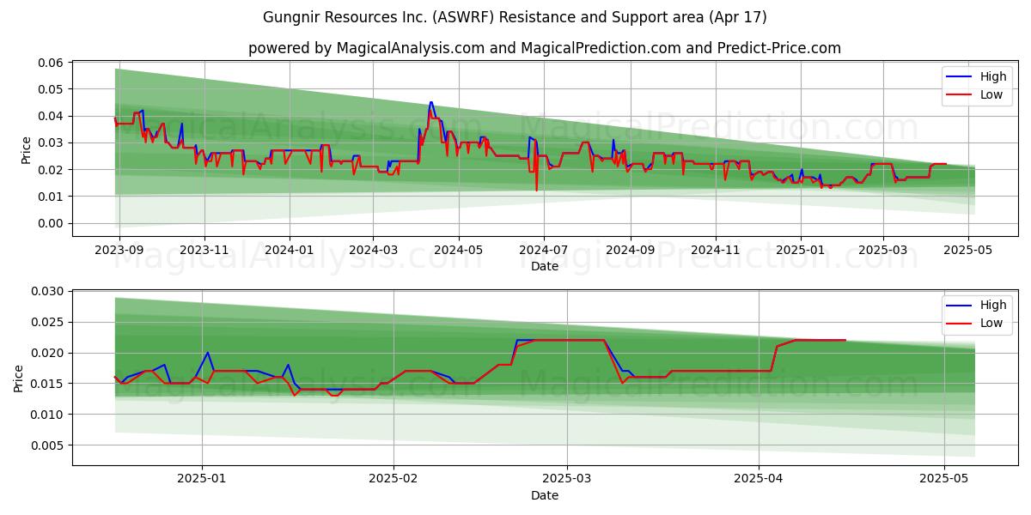Click the red Low line swatch in upper legend
Viewport: 1031px width, 515px height.
(x=958, y=95)
